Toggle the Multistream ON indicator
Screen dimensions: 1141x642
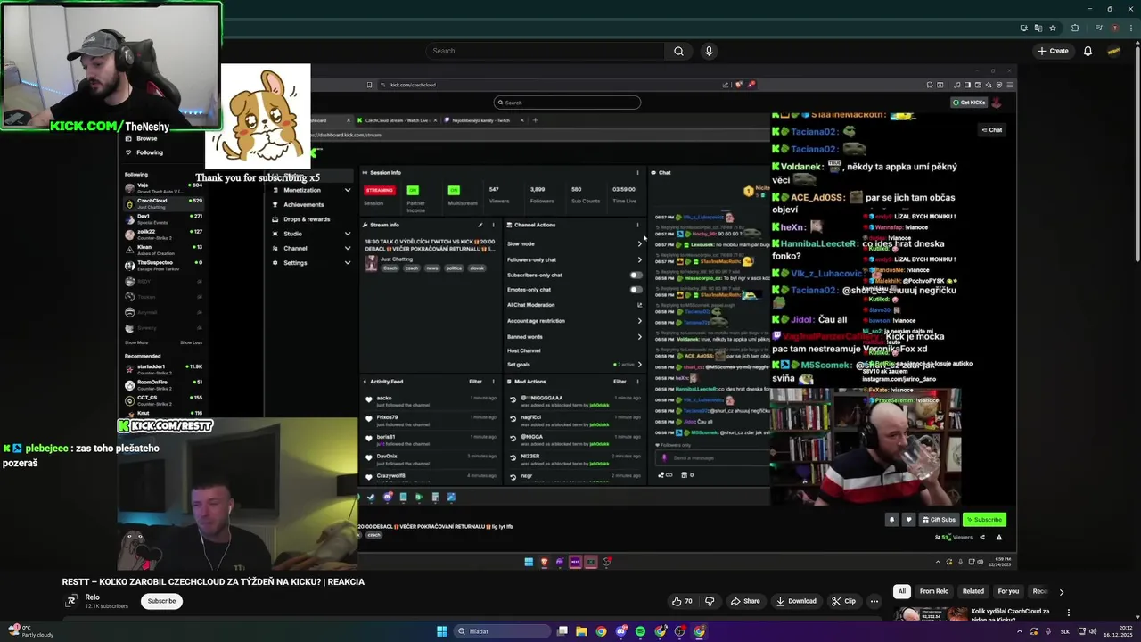coord(454,190)
